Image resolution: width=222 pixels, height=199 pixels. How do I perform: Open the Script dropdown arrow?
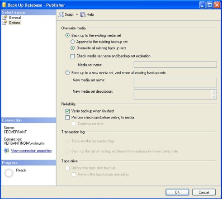[x=77, y=14]
